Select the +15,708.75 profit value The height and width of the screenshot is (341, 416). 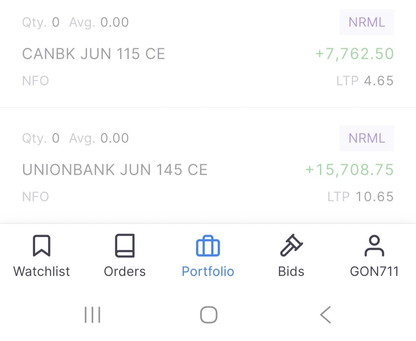click(x=350, y=170)
